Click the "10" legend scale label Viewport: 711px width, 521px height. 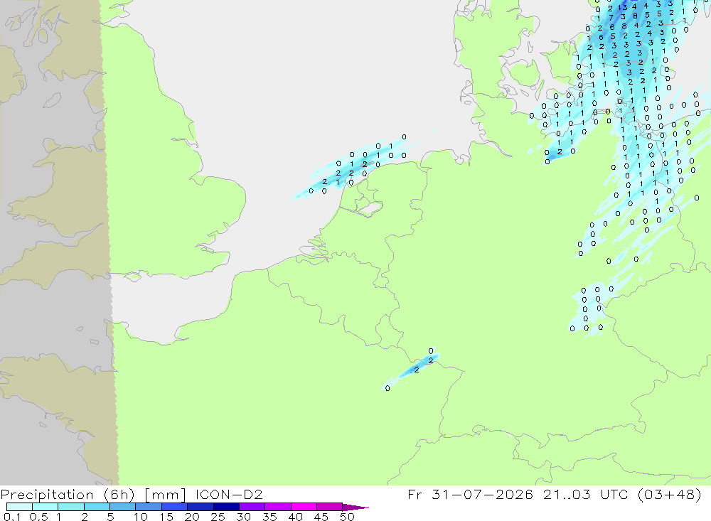pos(141,517)
